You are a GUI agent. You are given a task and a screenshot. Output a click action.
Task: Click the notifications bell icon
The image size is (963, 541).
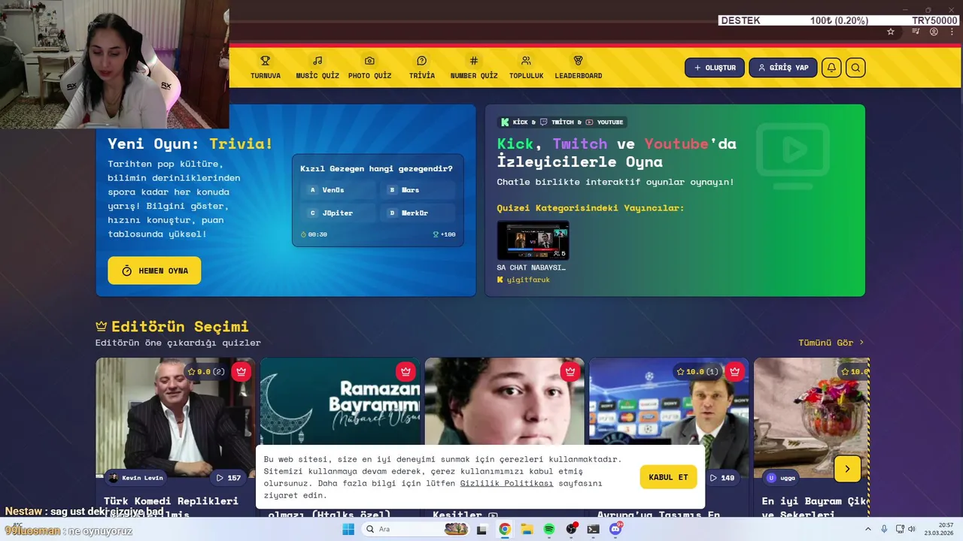point(831,68)
